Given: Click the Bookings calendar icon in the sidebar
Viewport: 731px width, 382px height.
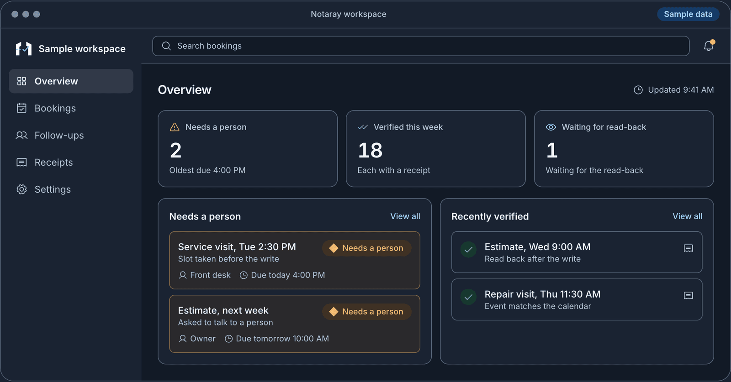Looking at the screenshot, I should (21, 108).
